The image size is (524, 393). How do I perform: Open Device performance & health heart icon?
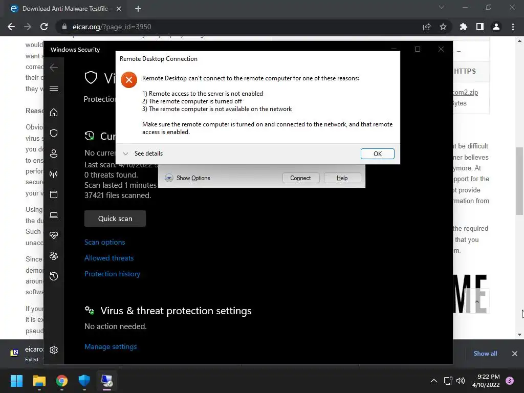click(54, 235)
